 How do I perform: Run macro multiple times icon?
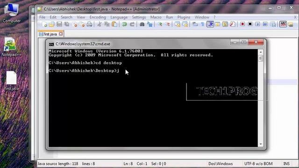(265, 24)
